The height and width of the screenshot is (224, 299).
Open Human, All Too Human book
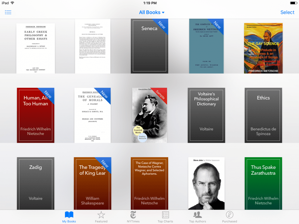[36, 115]
